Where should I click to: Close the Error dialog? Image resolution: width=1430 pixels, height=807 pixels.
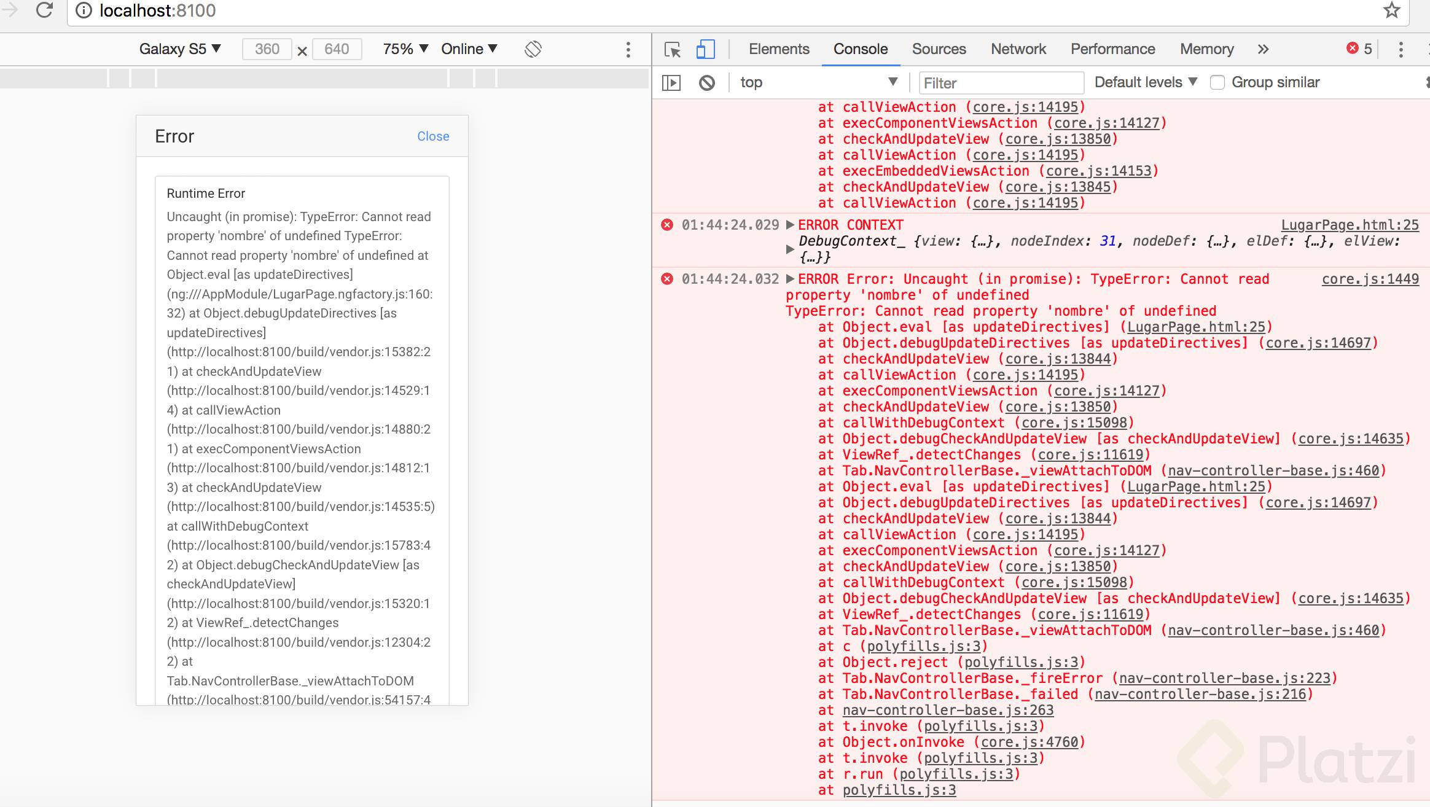pyautogui.click(x=433, y=136)
